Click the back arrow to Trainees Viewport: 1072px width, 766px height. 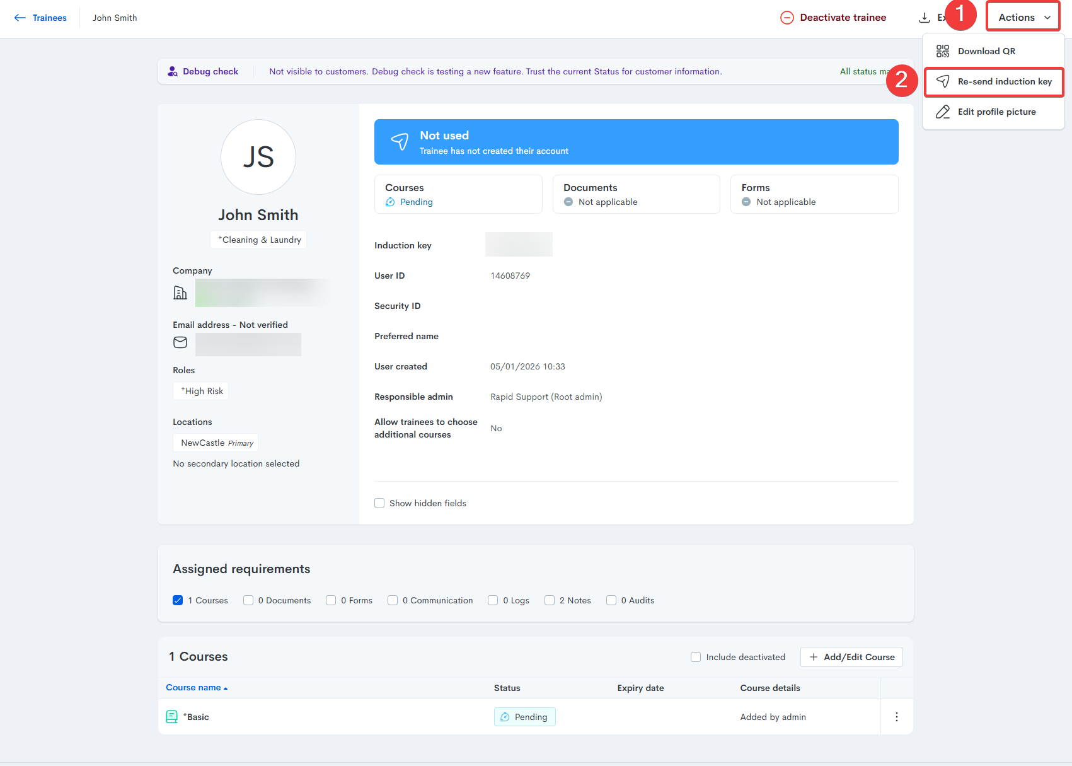pos(20,18)
